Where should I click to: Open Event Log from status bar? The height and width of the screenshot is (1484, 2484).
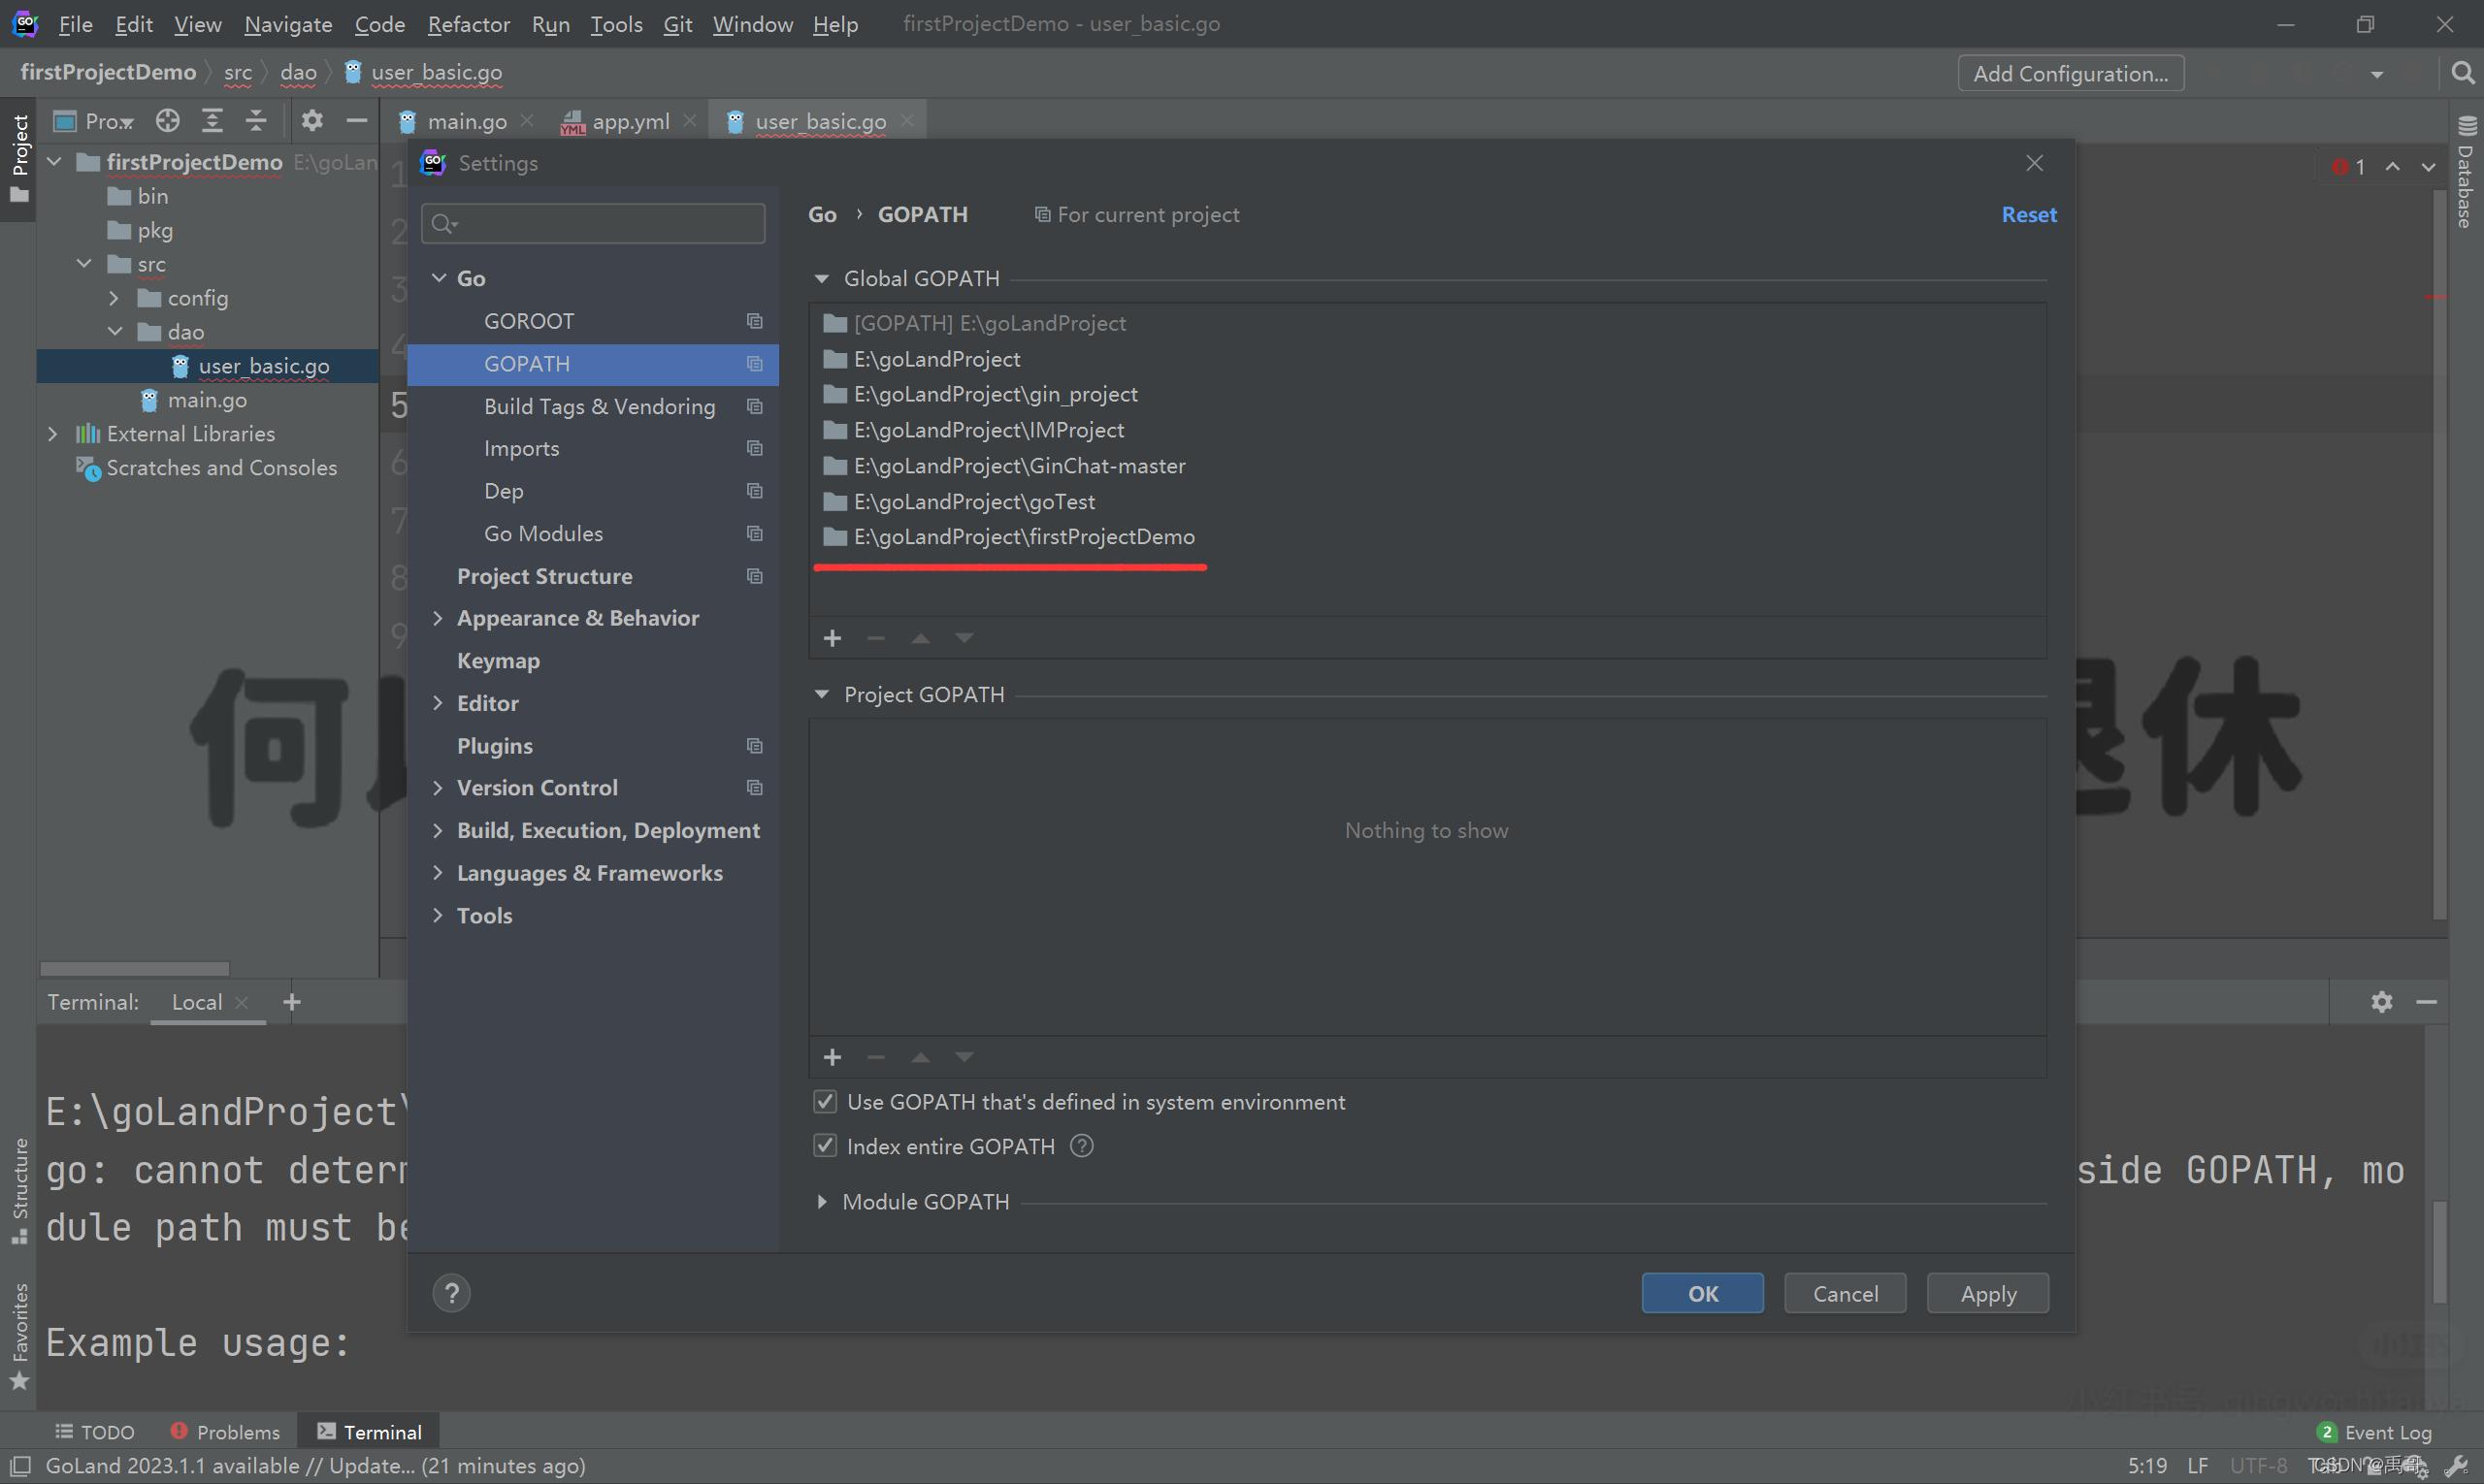(x=2373, y=1432)
